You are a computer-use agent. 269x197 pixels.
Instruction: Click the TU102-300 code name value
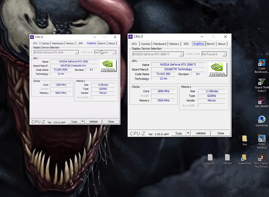[x=163, y=74]
